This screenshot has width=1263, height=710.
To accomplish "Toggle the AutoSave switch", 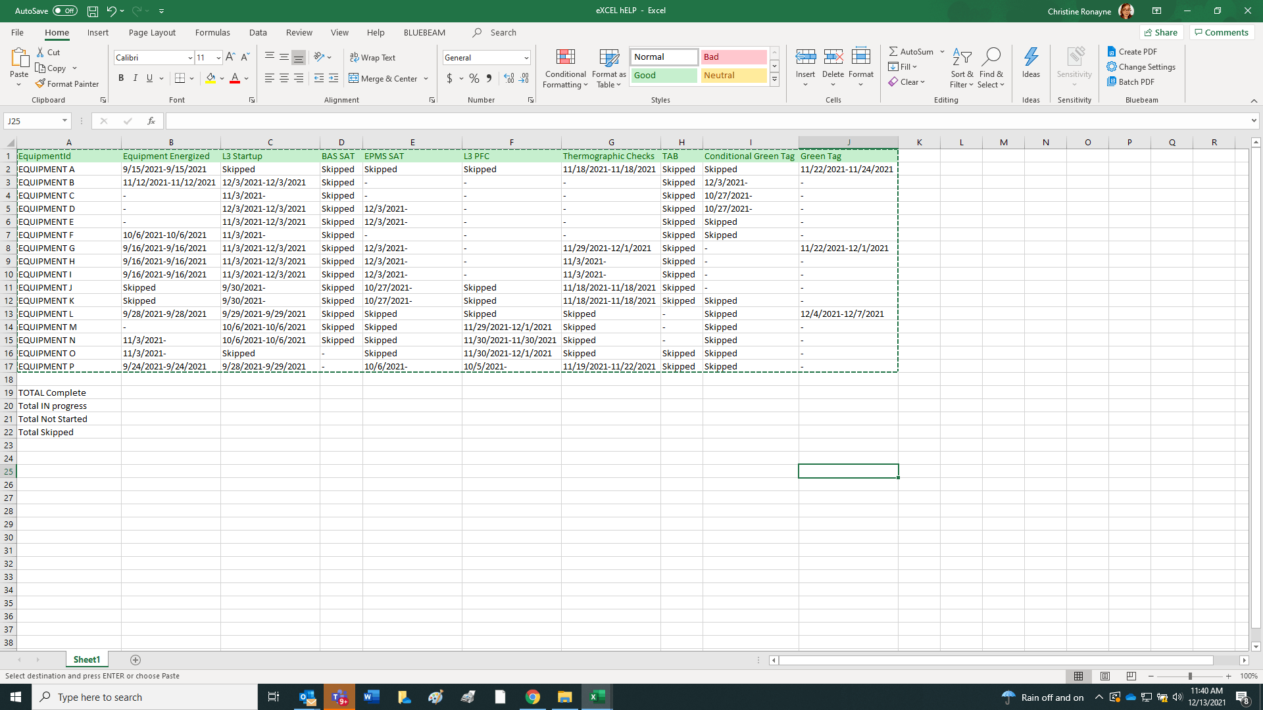I will click(64, 11).
